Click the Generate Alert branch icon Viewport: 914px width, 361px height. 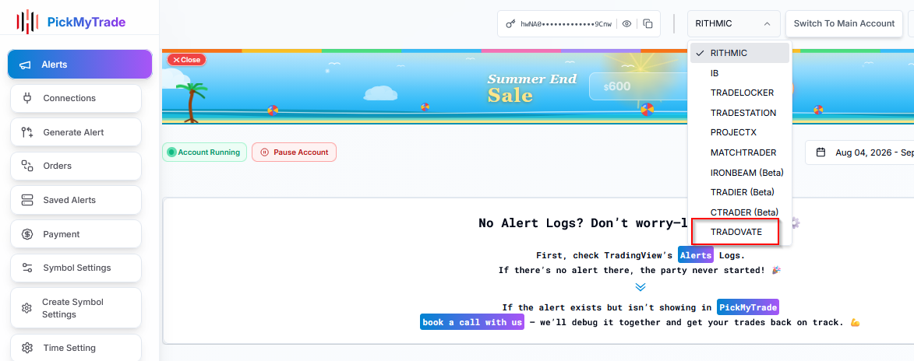(x=26, y=132)
